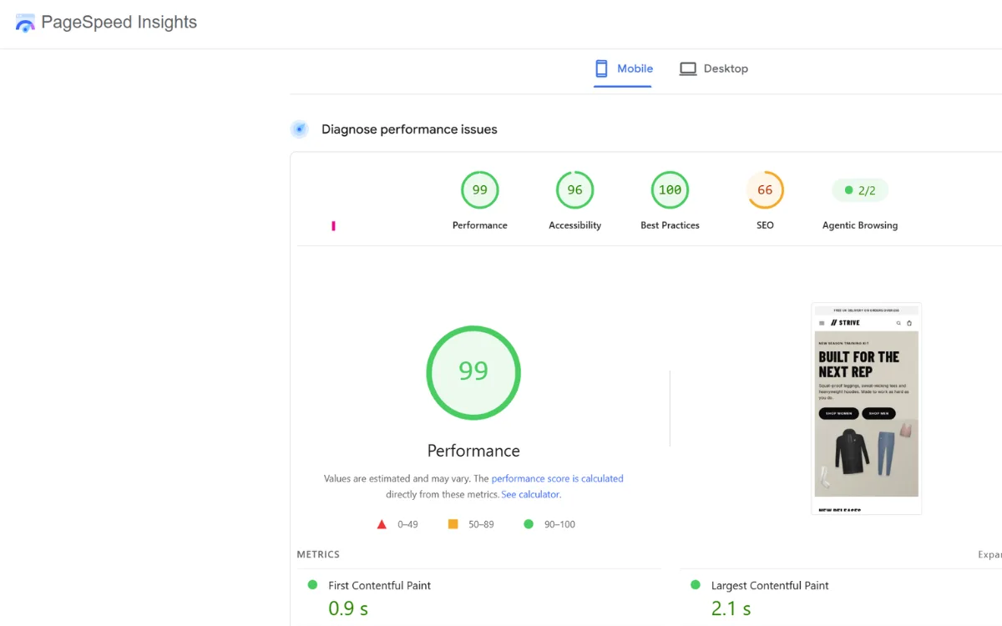Open the PageSpeed Insights title link
This screenshot has height=626, width=1002.
pos(119,23)
